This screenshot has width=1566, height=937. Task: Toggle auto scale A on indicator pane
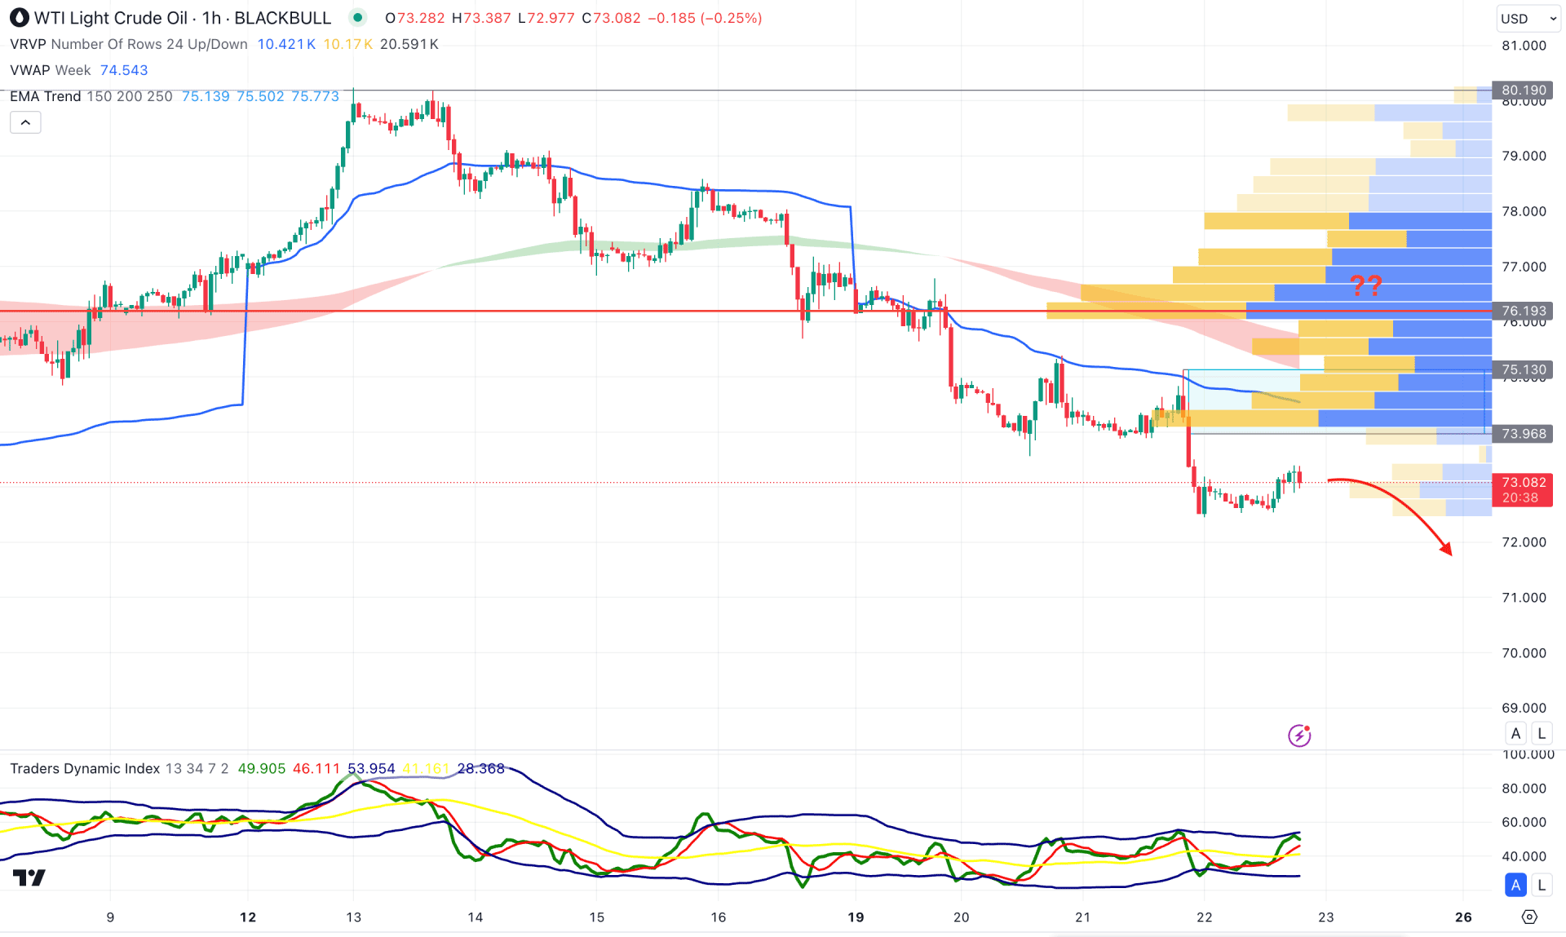coord(1515,885)
